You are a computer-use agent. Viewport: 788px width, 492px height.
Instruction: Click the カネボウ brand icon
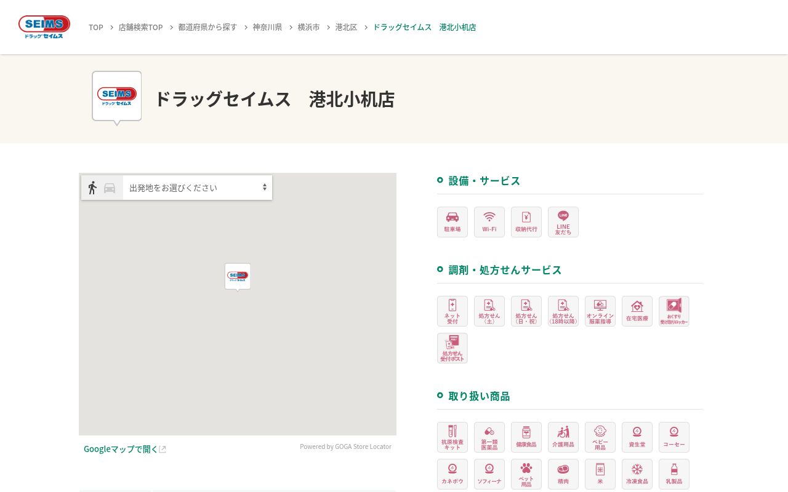click(452, 474)
